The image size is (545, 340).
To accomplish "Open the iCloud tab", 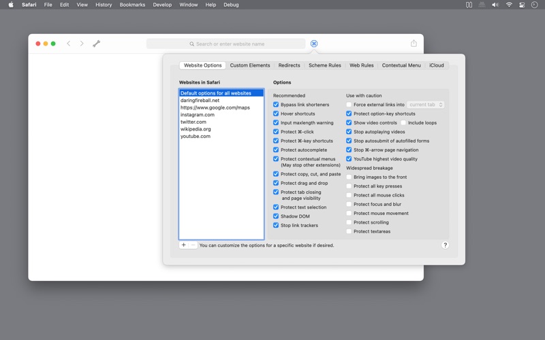I will (437, 65).
